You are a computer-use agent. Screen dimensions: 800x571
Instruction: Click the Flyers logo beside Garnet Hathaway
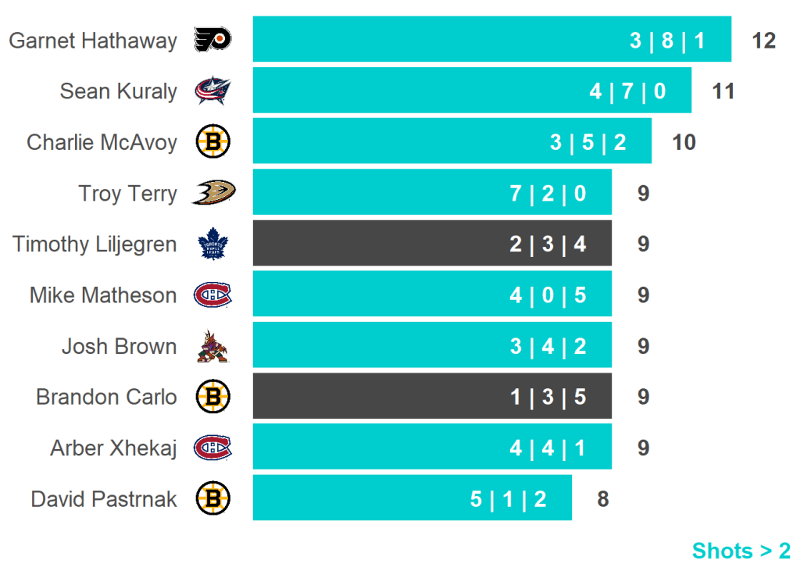click(x=212, y=39)
